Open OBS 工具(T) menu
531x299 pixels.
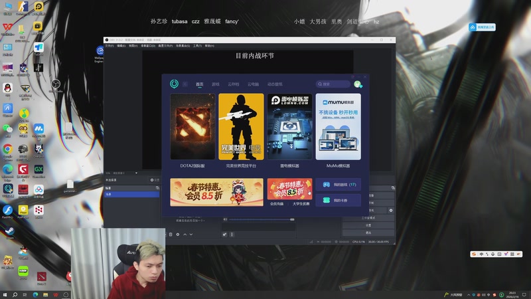[197, 46]
